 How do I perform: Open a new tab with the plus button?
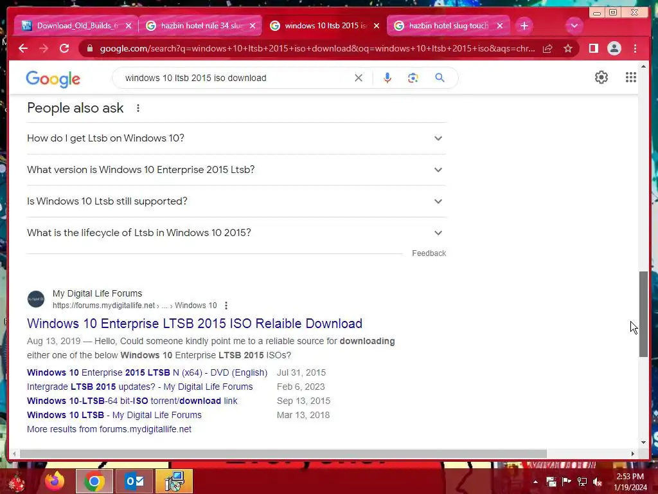[524, 26]
